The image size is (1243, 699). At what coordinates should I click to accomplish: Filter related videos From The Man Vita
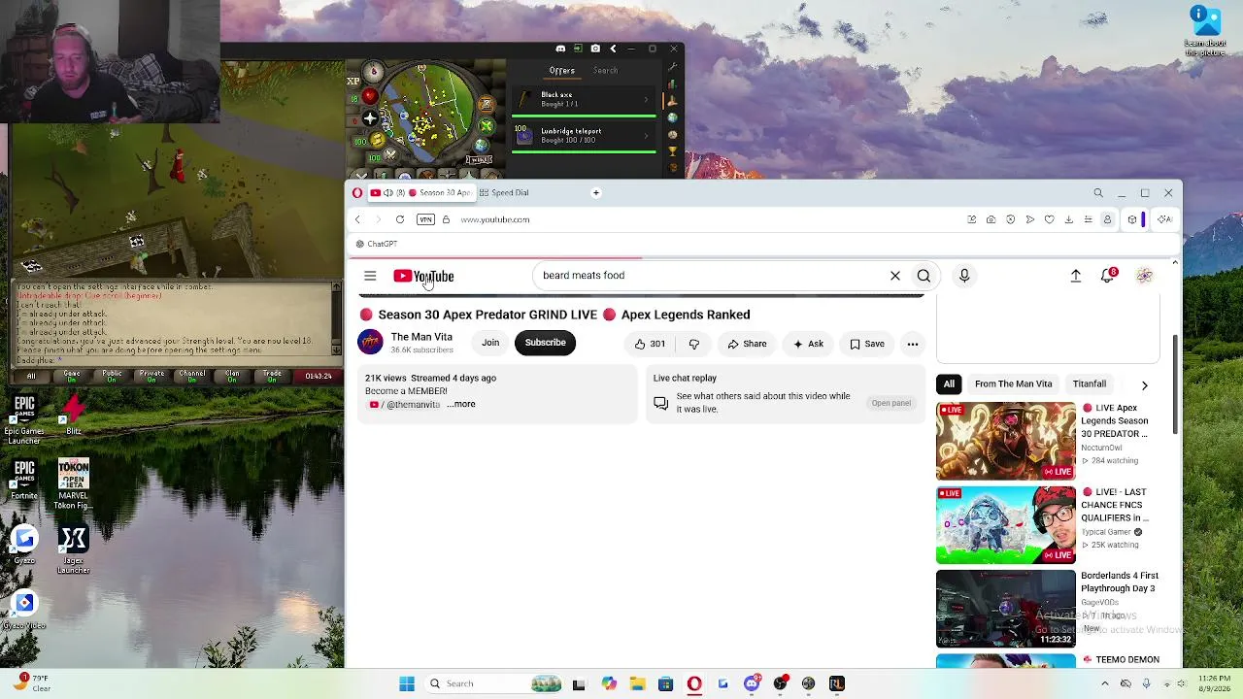tap(1013, 384)
